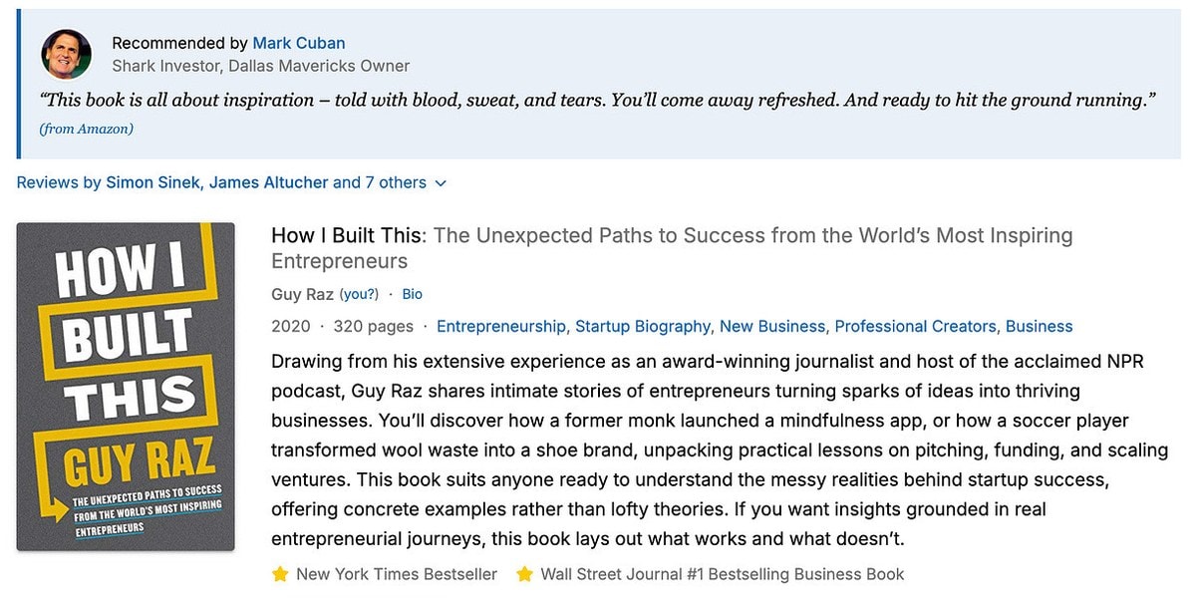Click the Guy Raz author name
The image size is (1196, 598).
pyautogui.click(x=302, y=294)
